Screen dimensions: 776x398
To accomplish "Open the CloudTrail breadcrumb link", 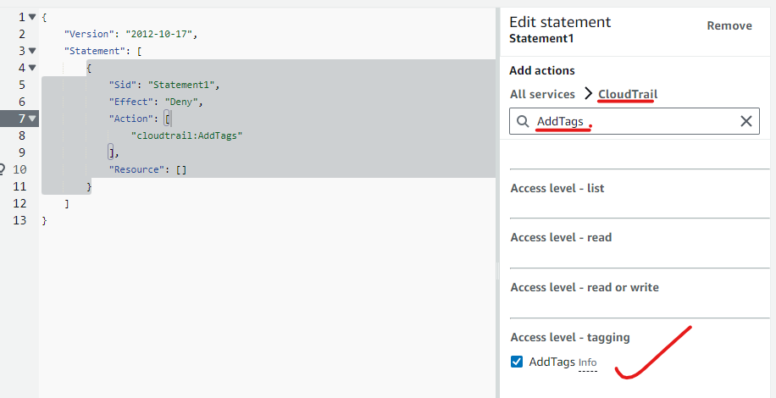I will pyautogui.click(x=627, y=94).
